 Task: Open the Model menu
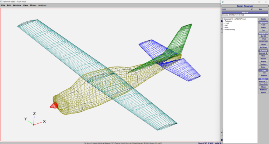tap(33, 5)
